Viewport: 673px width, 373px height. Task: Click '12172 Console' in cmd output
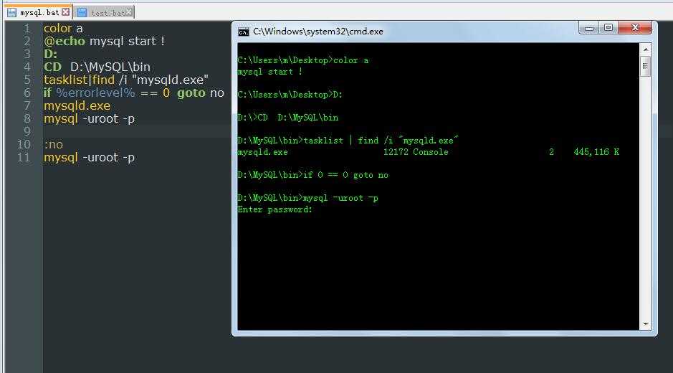coord(416,152)
